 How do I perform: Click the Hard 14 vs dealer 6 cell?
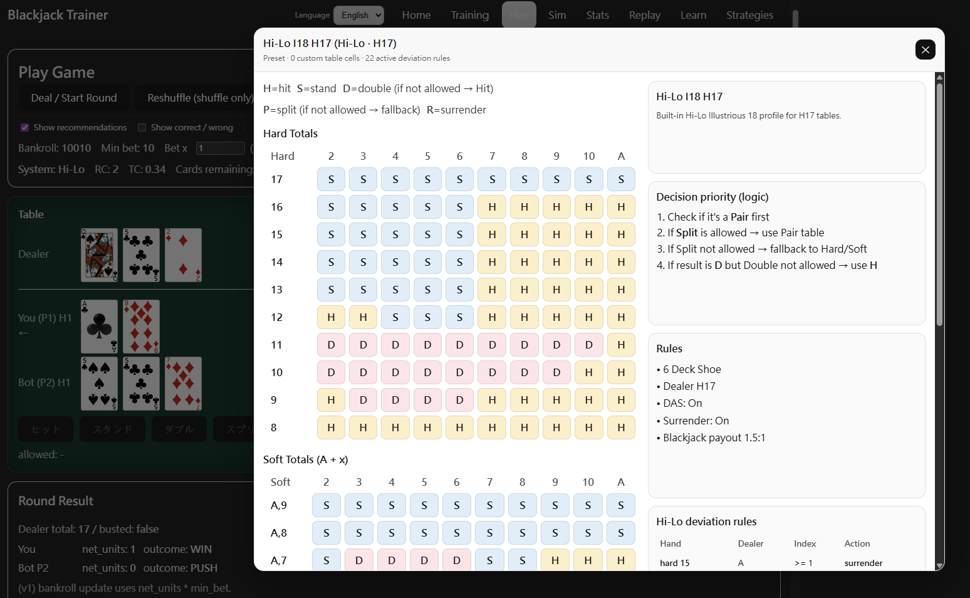coord(459,262)
